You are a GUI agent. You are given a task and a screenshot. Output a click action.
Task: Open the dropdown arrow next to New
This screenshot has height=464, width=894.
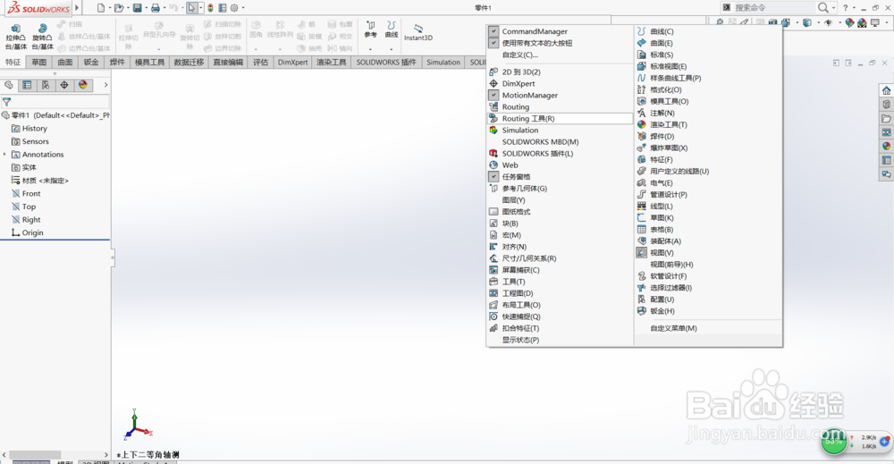[108, 8]
